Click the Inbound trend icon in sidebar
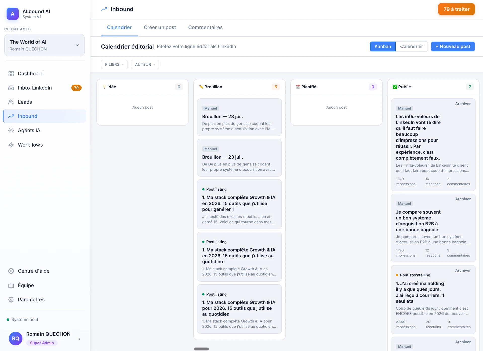This screenshot has height=351, width=483. tap(11, 116)
